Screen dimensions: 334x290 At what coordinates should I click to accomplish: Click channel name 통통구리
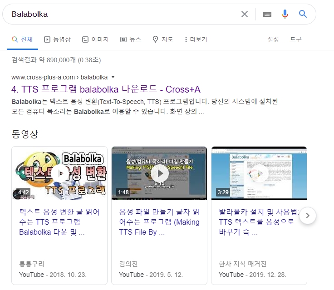[31, 264]
